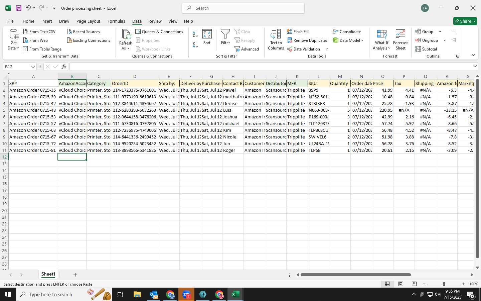Click Insert Function fx icon
The image size is (481, 301).
pyautogui.click(x=64, y=67)
